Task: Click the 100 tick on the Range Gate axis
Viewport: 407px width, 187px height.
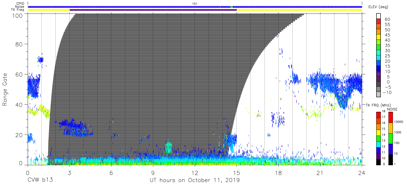Action: click(18, 15)
